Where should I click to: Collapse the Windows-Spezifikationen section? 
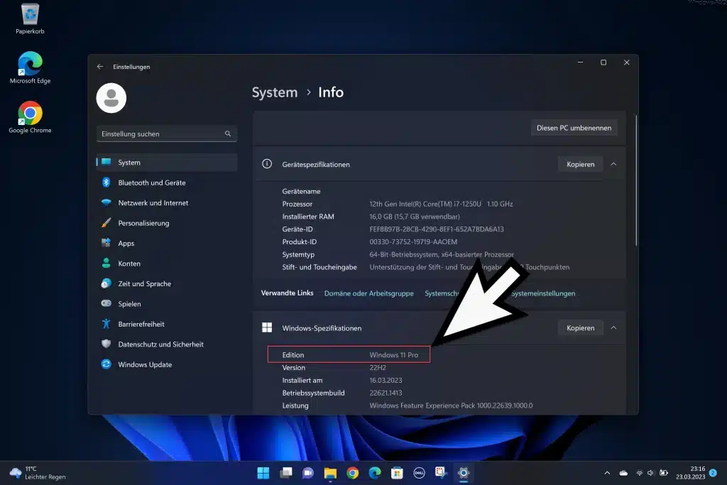(x=613, y=328)
